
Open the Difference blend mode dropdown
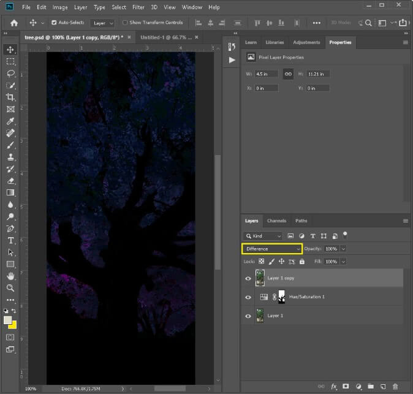(272, 249)
